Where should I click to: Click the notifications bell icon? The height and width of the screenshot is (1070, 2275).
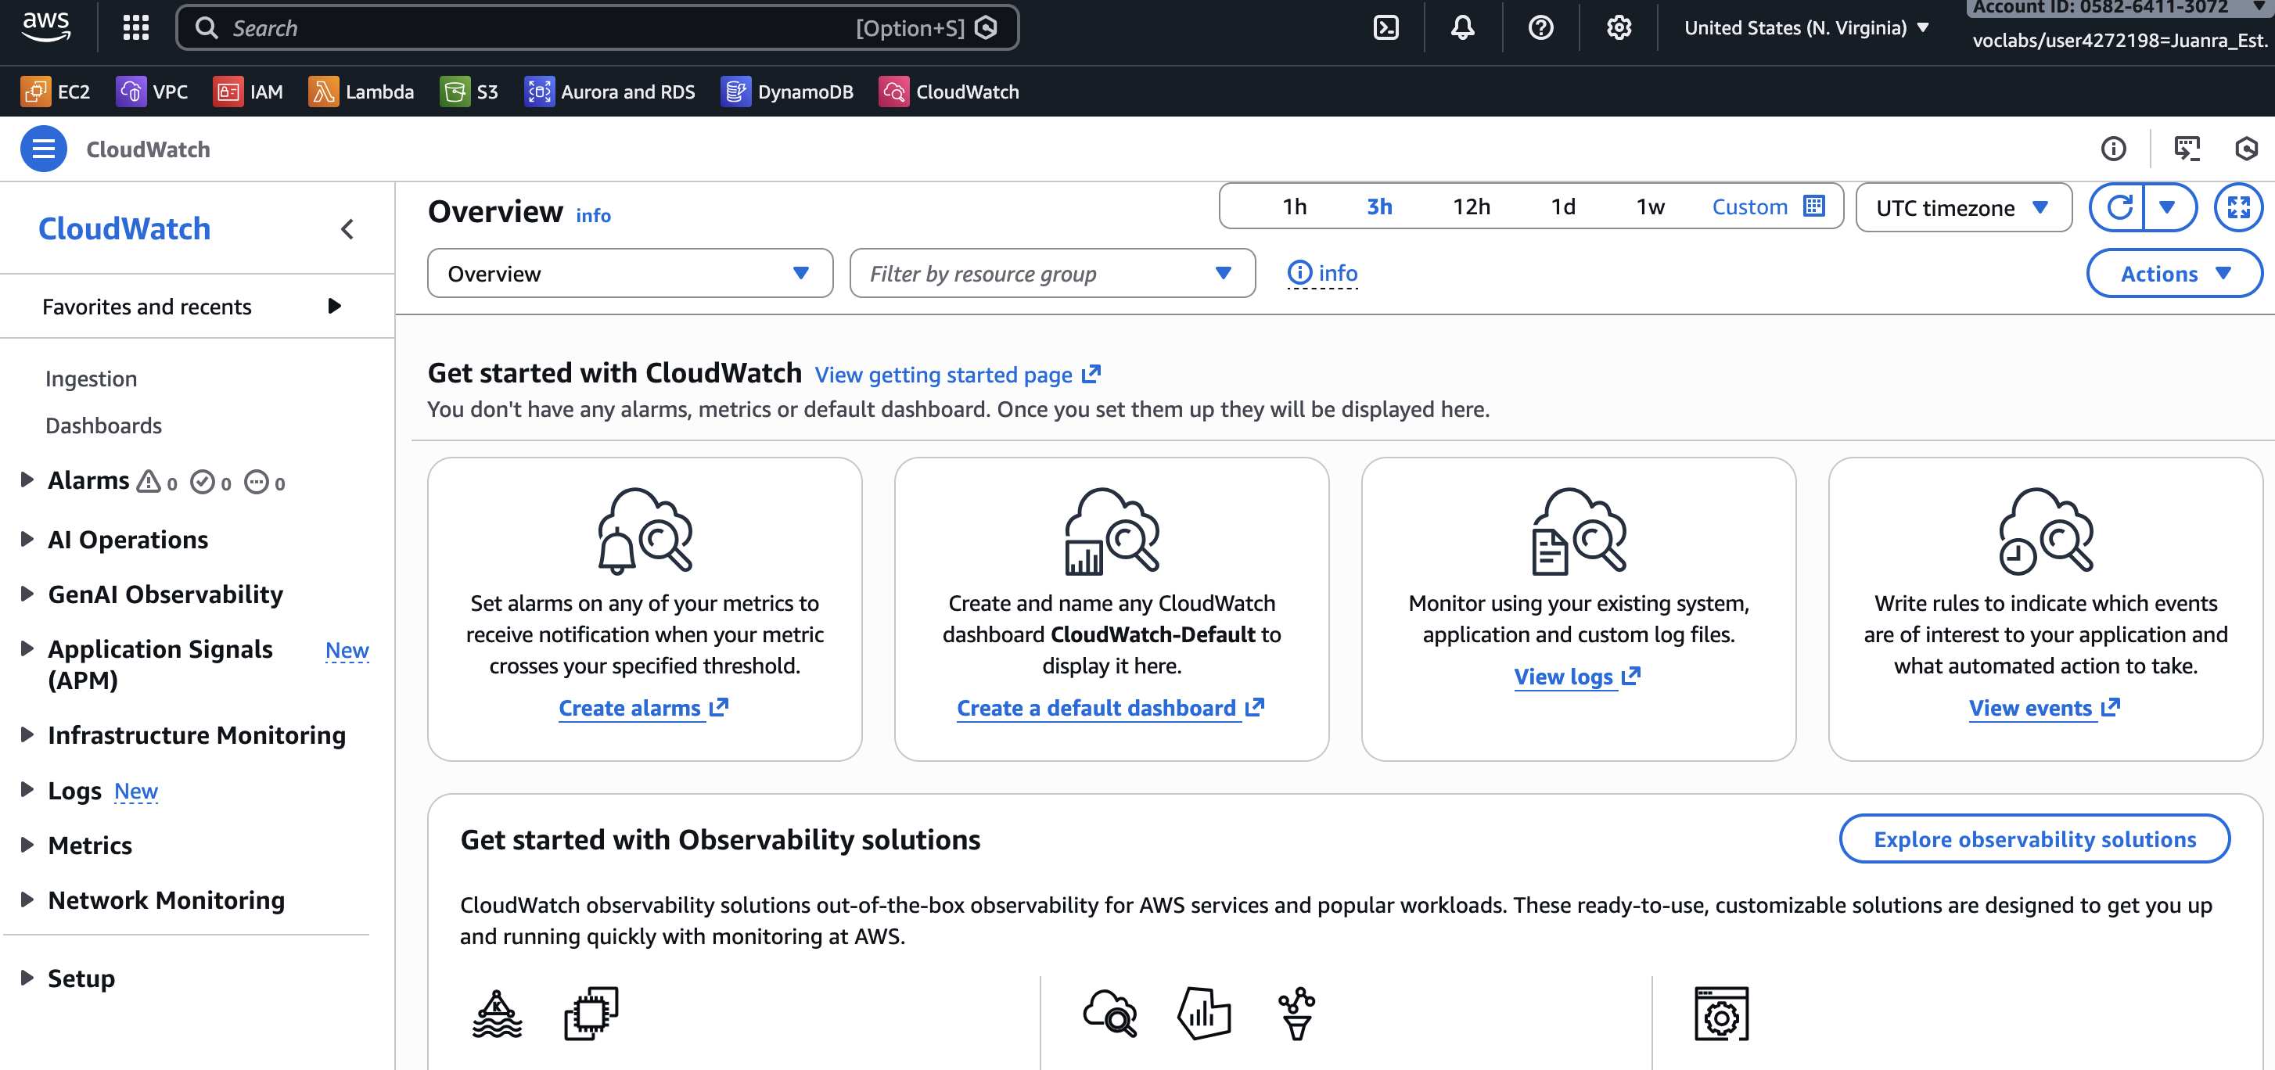click(1462, 27)
